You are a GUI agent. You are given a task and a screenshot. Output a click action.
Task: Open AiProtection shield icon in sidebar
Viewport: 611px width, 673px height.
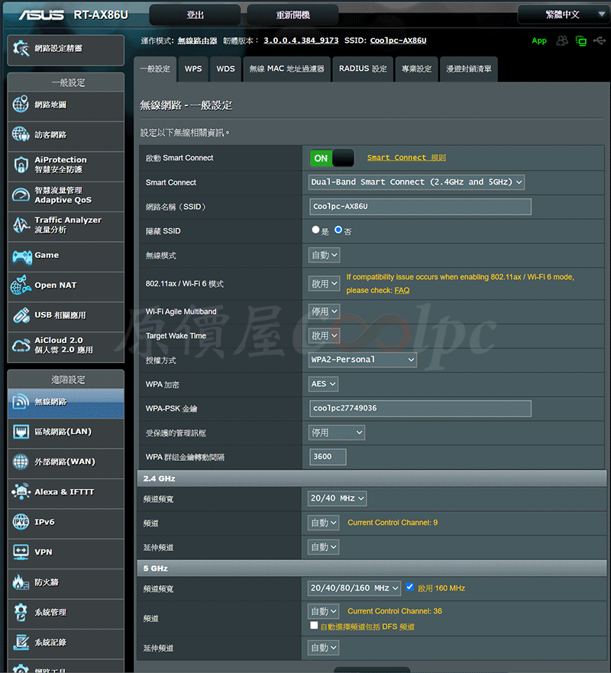21,165
